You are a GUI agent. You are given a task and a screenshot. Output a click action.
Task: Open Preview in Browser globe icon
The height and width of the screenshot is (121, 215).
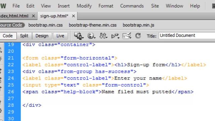(91, 36)
